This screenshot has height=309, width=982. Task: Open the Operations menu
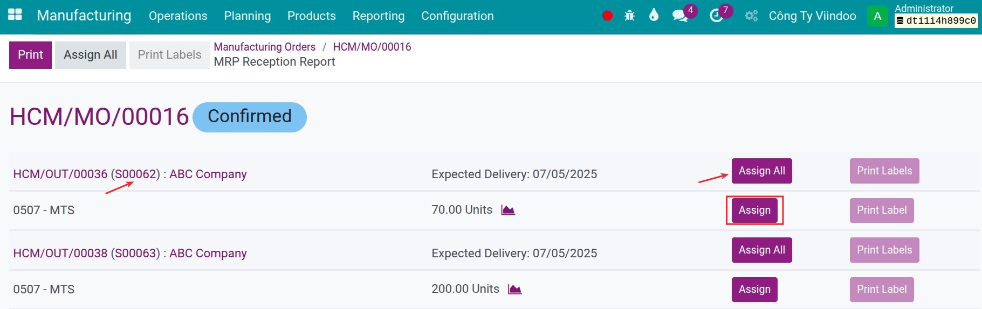[x=178, y=16]
